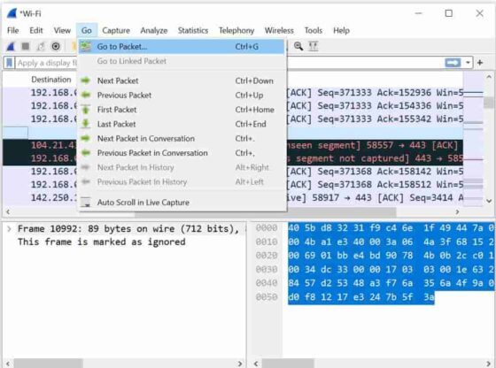The height and width of the screenshot is (368, 496).
Task: Select packet row with Ack=154336
Action: click(x=375, y=106)
